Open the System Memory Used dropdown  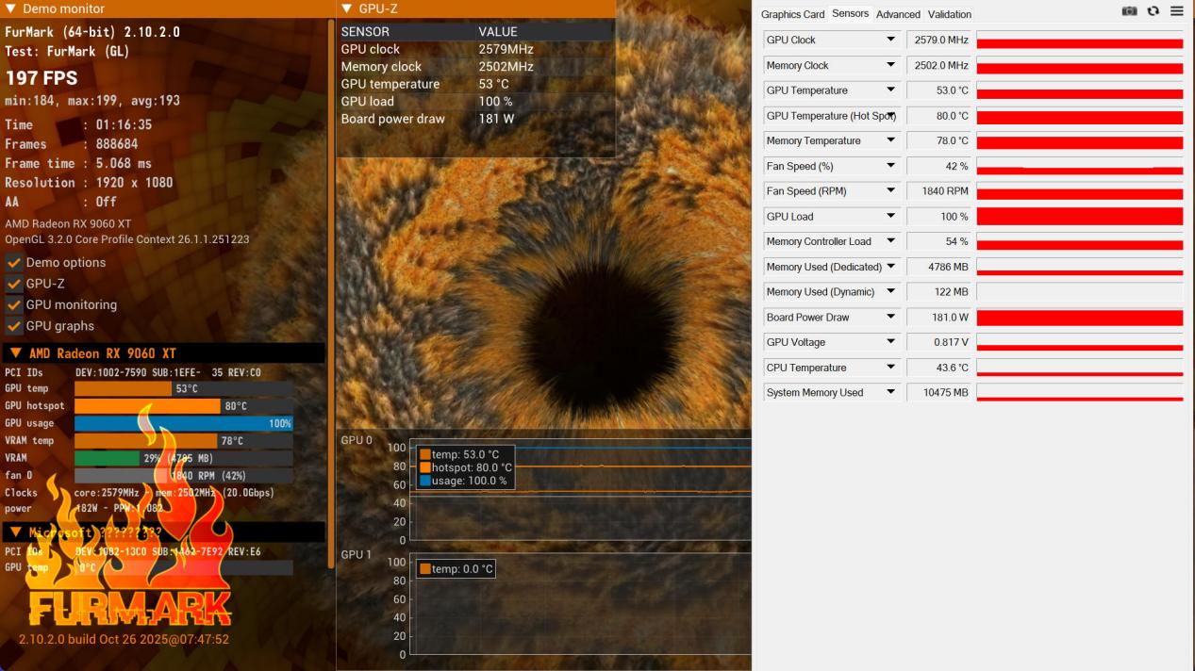click(890, 393)
